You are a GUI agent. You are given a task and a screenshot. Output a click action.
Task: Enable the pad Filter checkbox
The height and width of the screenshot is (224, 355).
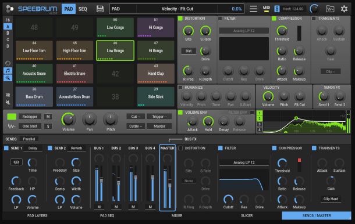point(220,19)
